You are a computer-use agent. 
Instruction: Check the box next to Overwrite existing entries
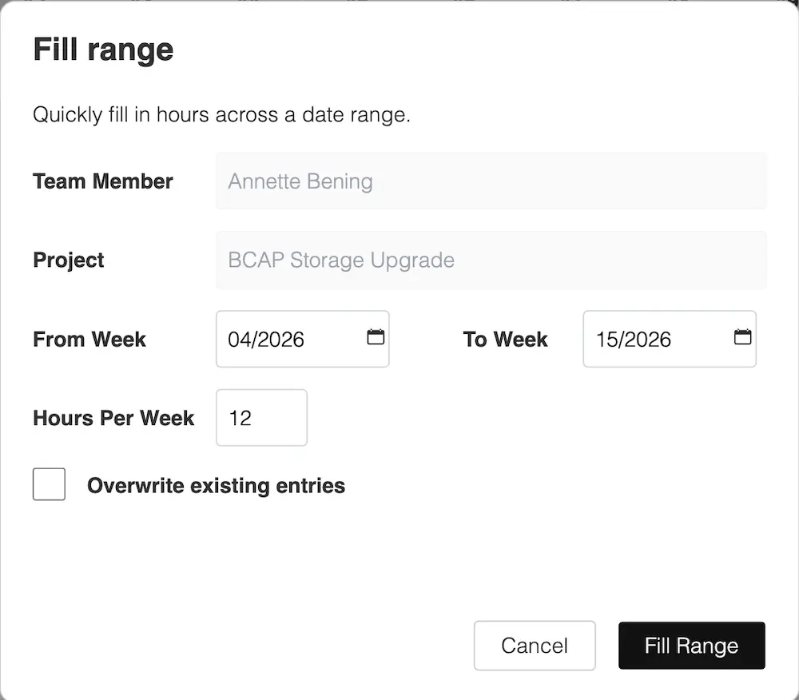click(49, 484)
